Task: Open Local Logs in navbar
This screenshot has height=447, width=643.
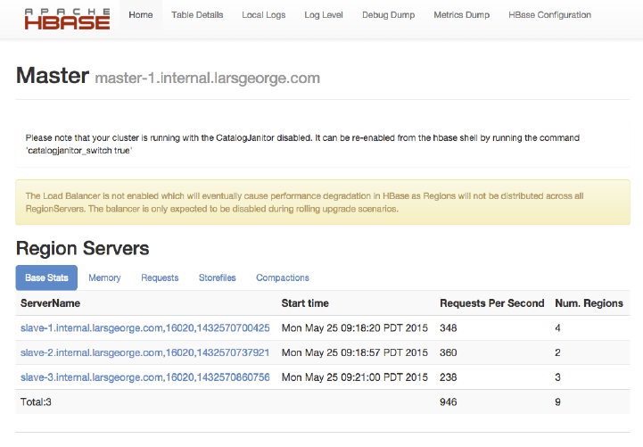Action: pos(264,15)
